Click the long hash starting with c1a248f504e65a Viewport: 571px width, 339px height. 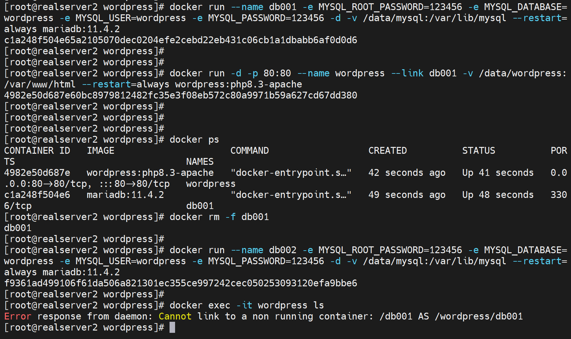[181, 40]
